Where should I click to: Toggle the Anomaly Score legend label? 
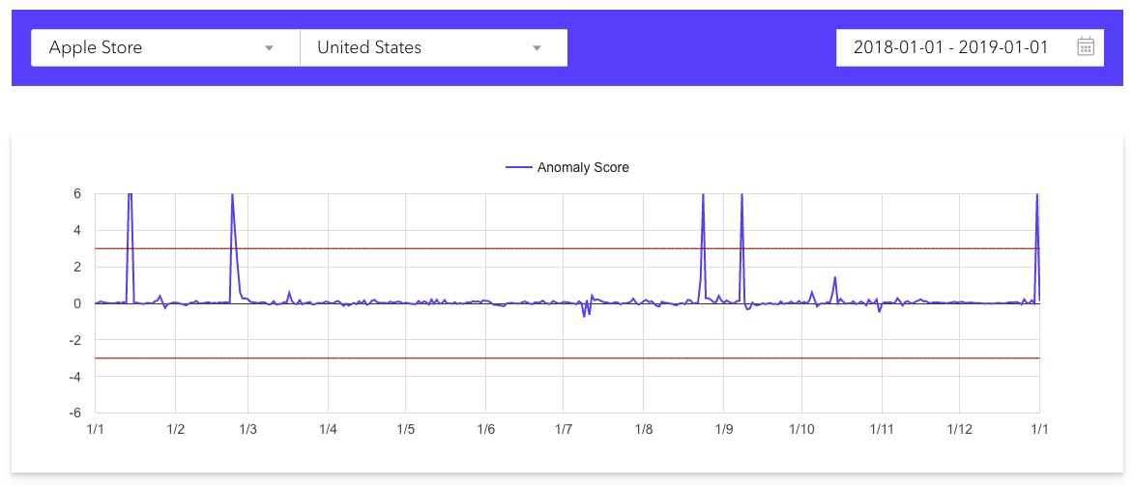pyautogui.click(x=583, y=167)
